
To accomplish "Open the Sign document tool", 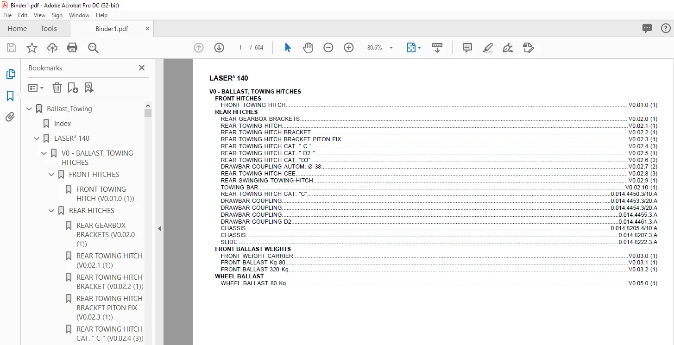I will tap(508, 48).
